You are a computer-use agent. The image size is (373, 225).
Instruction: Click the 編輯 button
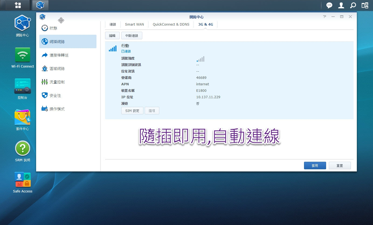tap(112, 36)
